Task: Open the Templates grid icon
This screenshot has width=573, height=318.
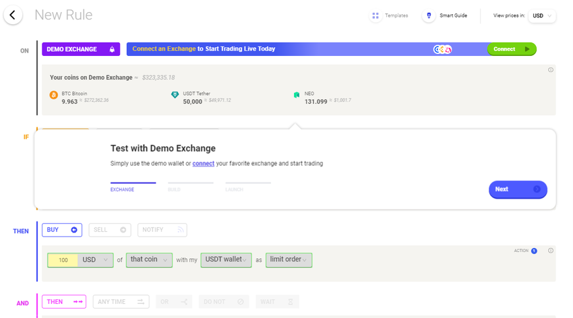Action: [375, 15]
